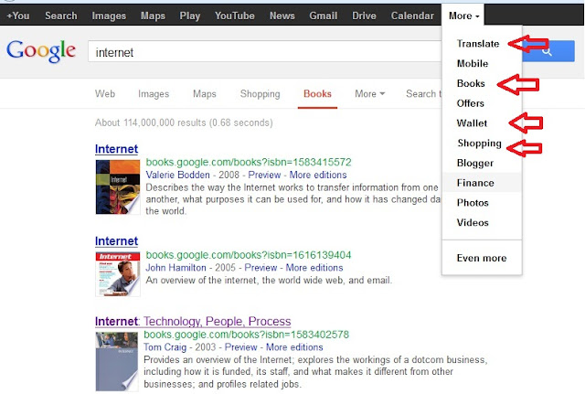Screen dimensions: 585x394
Task: Select Search in the top black bar
Action: click(x=61, y=16)
